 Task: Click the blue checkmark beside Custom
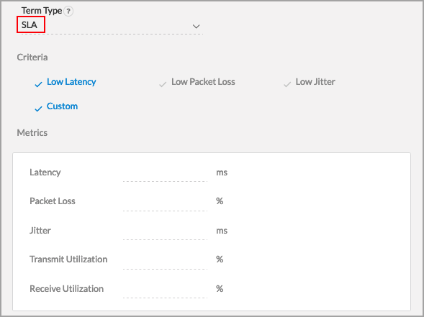point(38,109)
